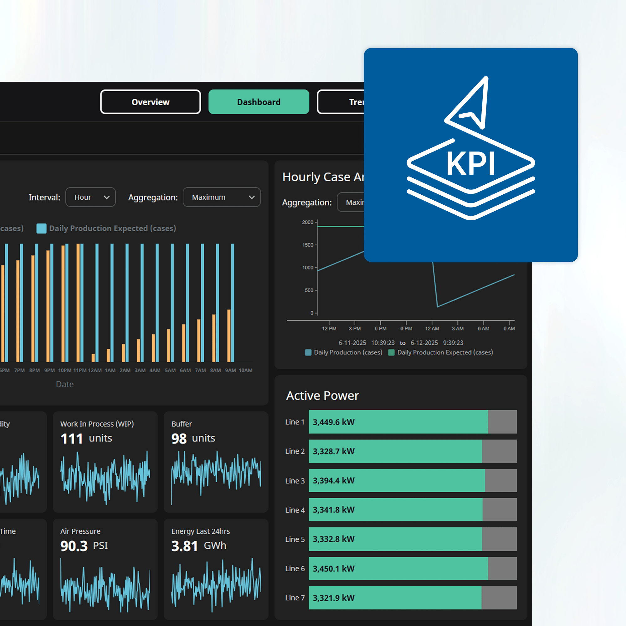Click the Interval dropdown chevron arrow

(107, 197)
